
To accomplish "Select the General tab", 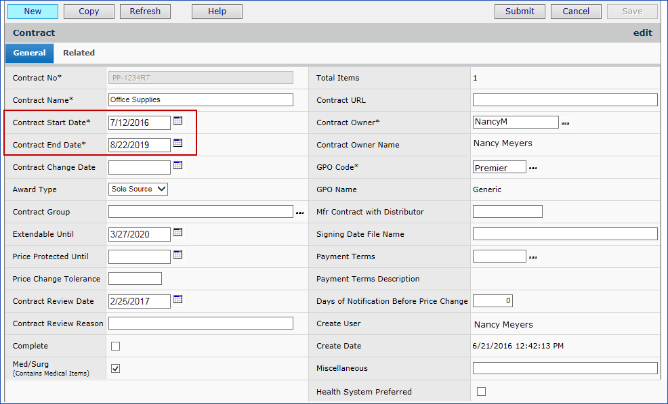I will pos(29,53).
